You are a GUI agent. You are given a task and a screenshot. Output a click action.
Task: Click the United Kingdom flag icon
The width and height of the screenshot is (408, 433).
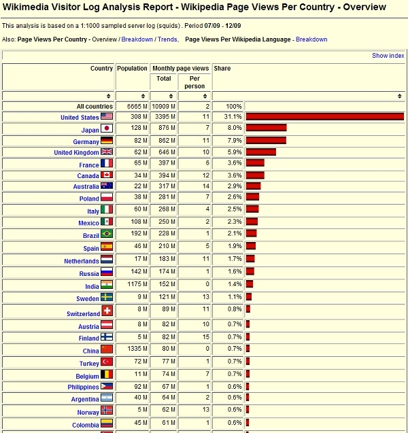click(x=107, y=152)
